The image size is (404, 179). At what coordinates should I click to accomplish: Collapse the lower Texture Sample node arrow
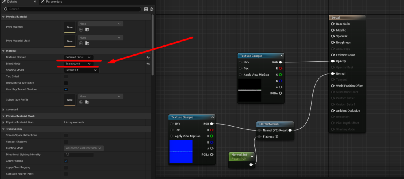[213, 117]
